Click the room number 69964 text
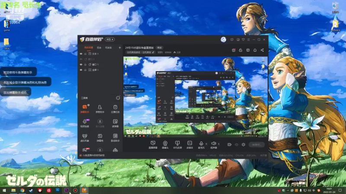Image resolution: width=346 pixels, height=194 pixels. point(168,52)
